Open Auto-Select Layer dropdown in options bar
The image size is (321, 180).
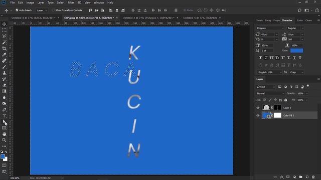42,10
